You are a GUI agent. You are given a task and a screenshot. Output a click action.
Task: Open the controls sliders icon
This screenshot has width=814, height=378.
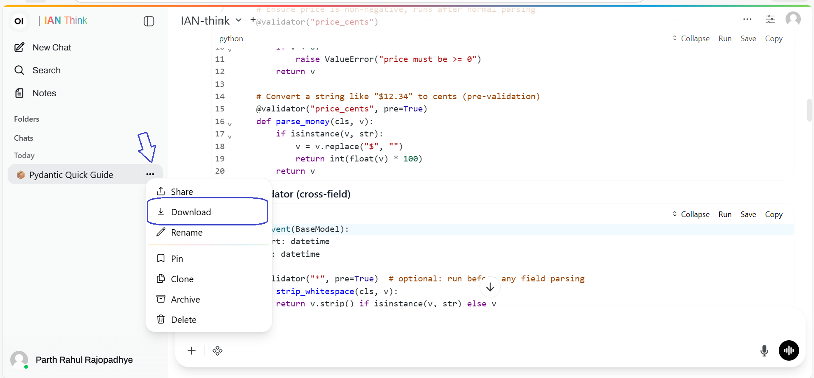coord(770,19)
